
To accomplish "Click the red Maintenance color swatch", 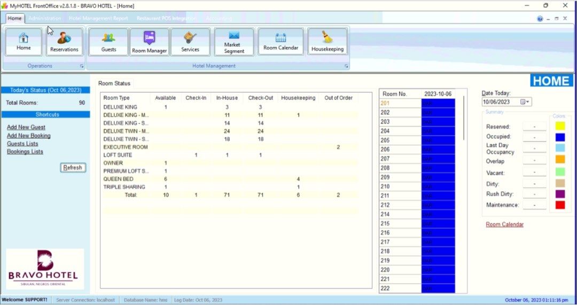I will (560, 205).
